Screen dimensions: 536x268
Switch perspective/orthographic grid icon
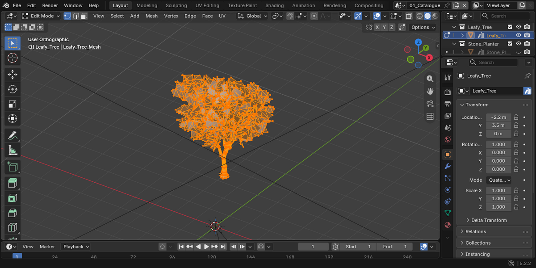point(430,117)
